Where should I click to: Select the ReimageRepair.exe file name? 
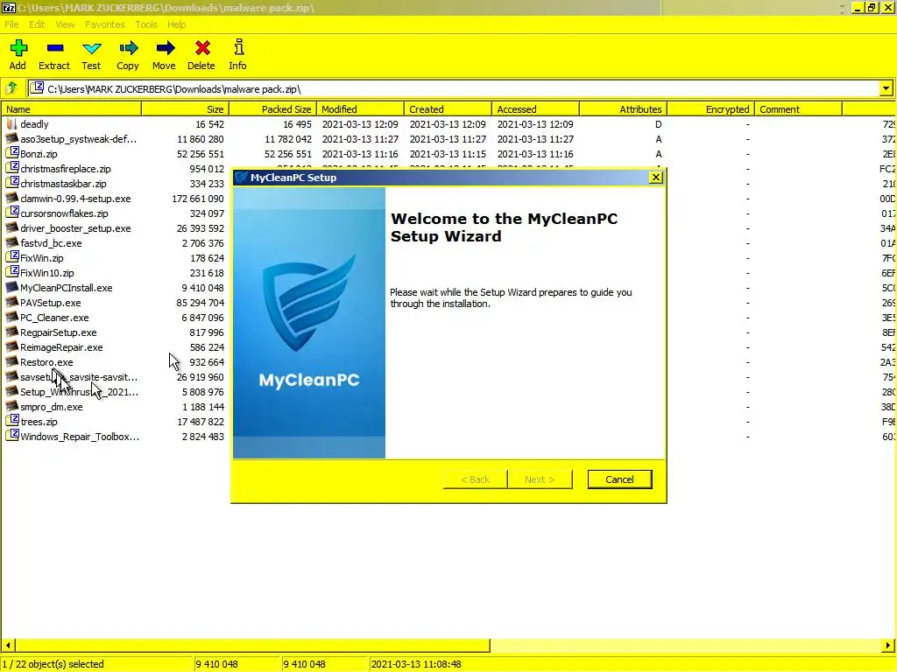[x=61, y=346]
